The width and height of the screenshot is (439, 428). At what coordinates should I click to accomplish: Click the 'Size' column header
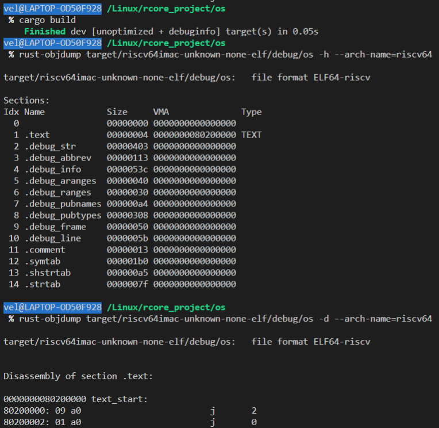click(117, 112)
